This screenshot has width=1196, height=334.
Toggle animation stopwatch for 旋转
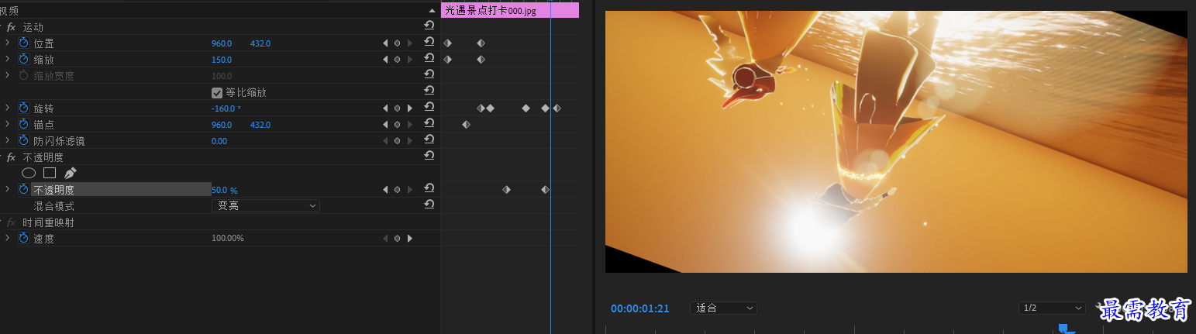[x=23, y=108]
